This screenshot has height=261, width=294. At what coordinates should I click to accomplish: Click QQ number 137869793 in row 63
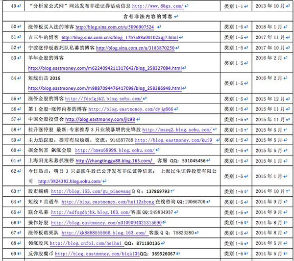pos(158,191)
